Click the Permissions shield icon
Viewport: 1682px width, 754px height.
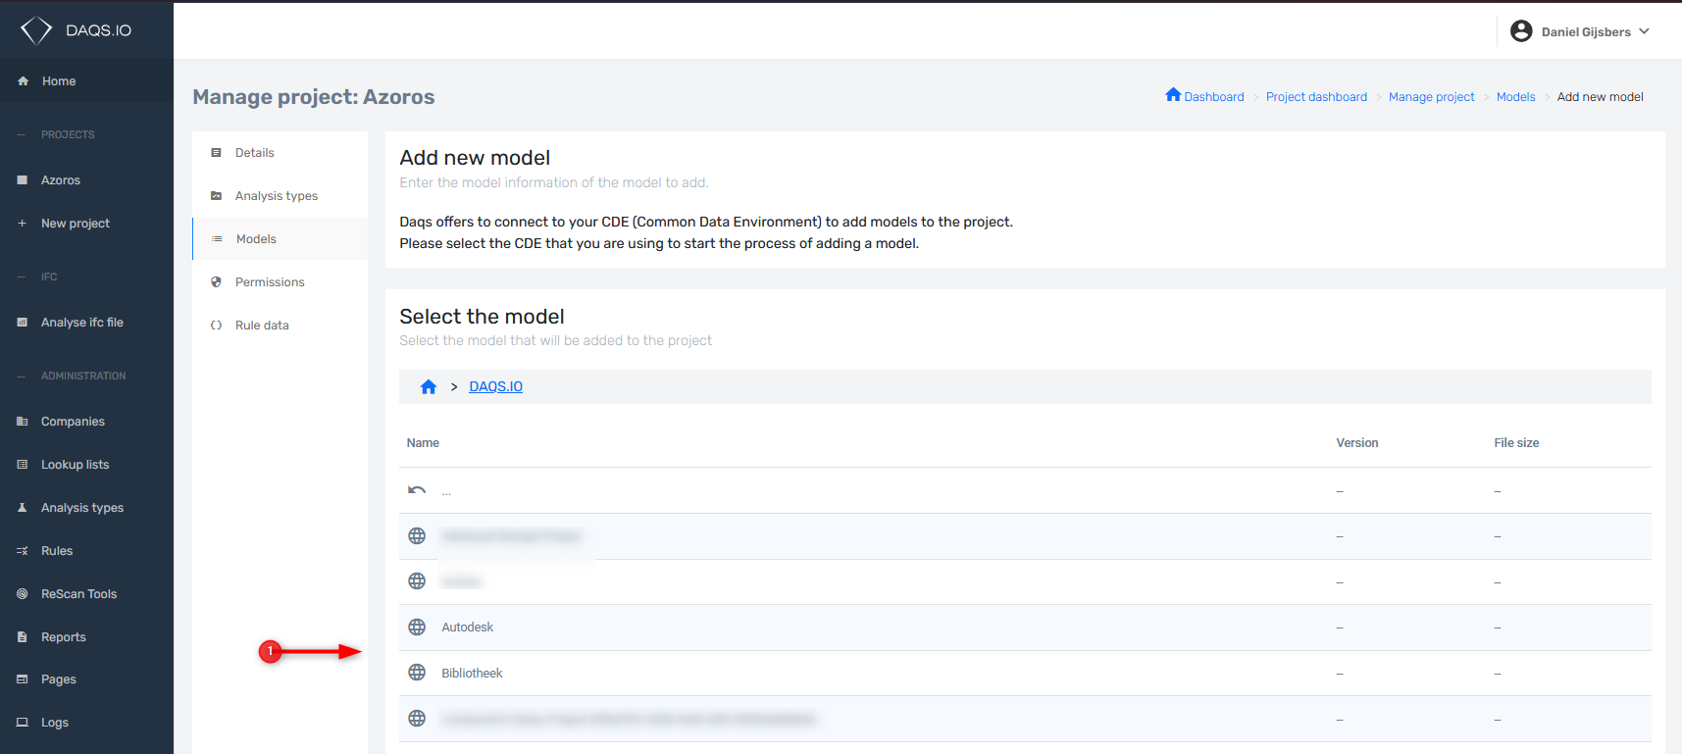[217, 282]
